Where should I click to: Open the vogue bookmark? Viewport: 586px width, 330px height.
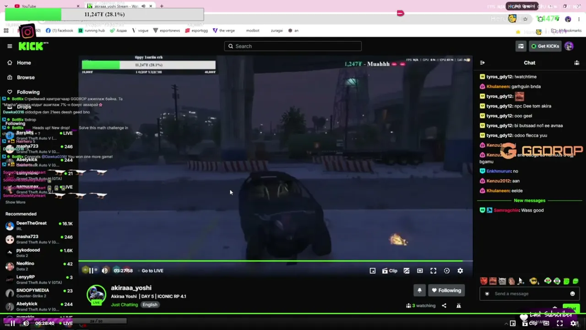click(x=140, y=31)
